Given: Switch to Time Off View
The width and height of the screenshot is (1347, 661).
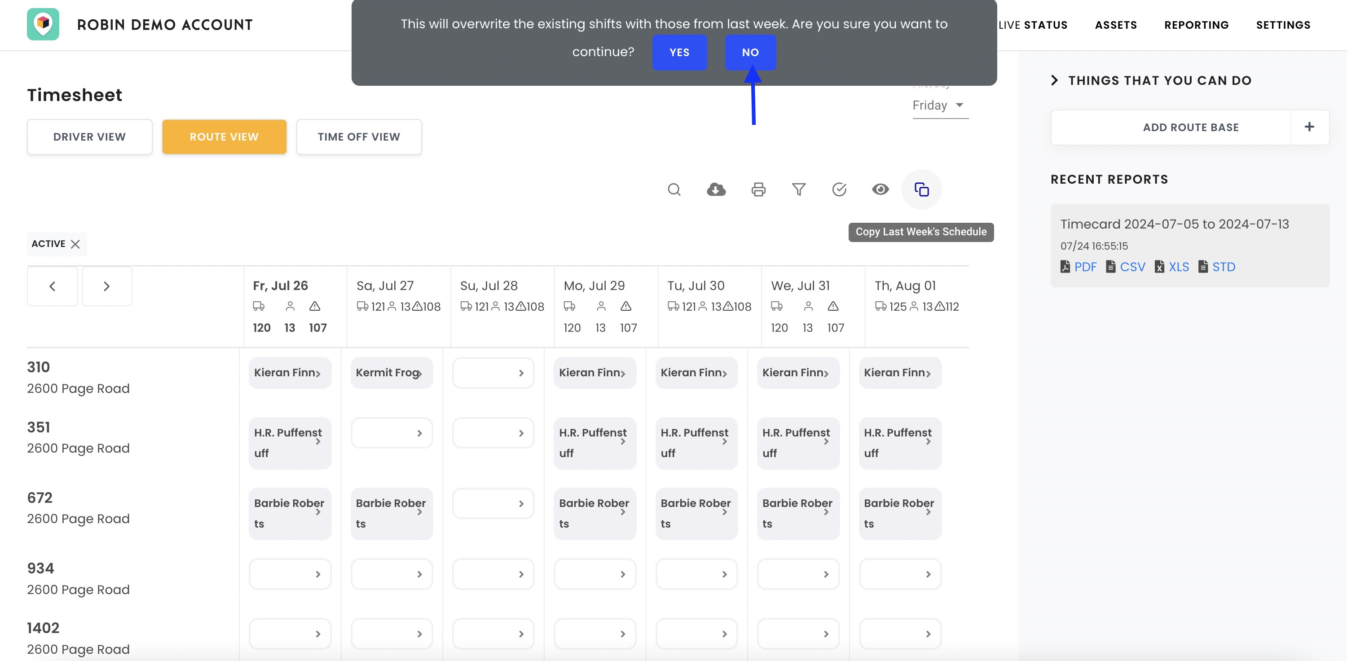Looking at the screenshot, I should tap(359, 137).
